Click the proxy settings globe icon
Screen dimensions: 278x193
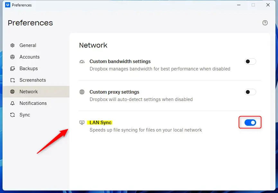point(82,92)
